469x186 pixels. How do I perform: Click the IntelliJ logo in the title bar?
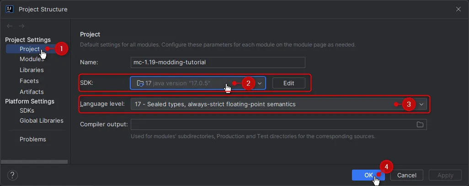10,9
